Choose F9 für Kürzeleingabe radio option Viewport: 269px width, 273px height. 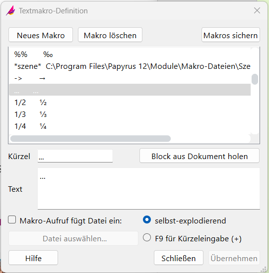coord(147,237)
